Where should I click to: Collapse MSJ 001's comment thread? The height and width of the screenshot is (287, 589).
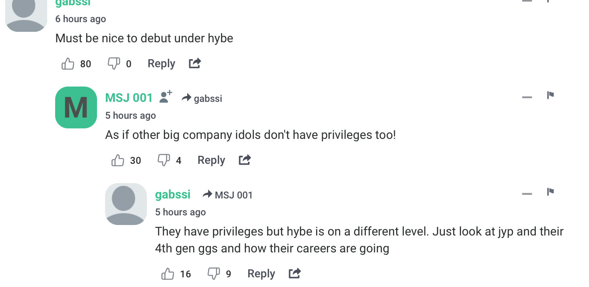pos(527,97)
